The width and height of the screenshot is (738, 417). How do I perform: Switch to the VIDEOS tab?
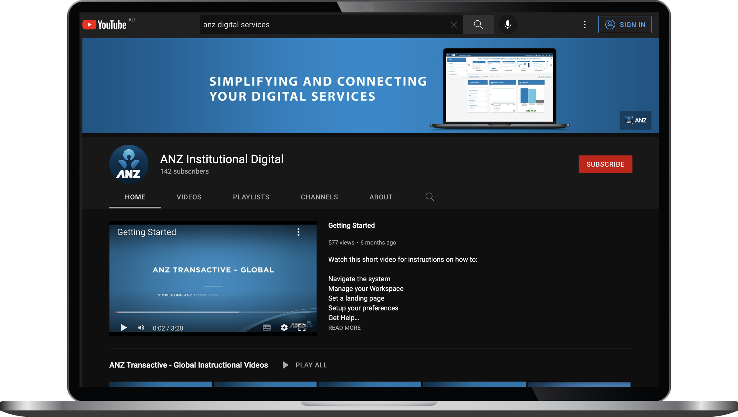pos(189,197)
